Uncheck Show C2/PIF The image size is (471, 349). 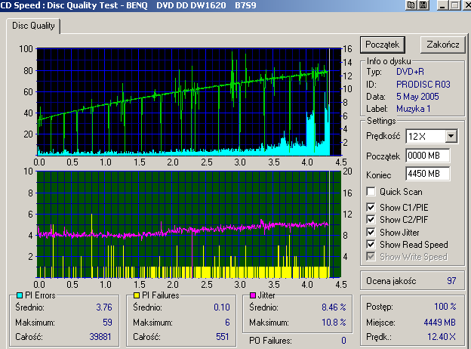(371, 219)
